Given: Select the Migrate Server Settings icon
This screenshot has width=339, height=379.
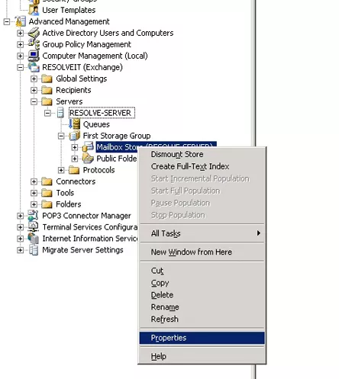Looking at the screenshot, I should tap(34, 250).
